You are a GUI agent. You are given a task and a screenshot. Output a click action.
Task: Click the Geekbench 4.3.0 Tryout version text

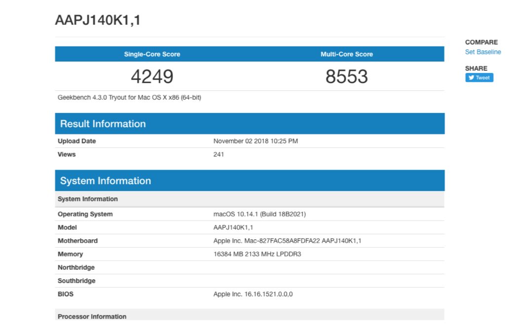129,97
